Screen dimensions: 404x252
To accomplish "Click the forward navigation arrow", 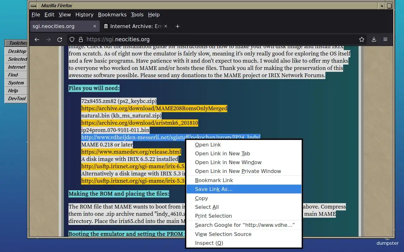I will pos(48,40).
